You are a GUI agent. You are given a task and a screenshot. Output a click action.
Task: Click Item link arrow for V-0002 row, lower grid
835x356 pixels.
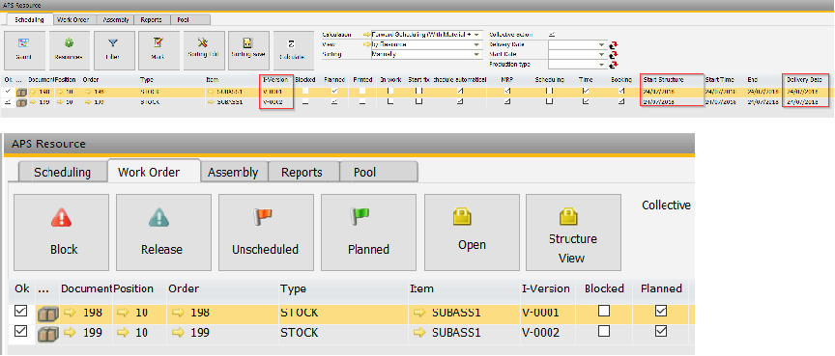[x=420, y=333]
